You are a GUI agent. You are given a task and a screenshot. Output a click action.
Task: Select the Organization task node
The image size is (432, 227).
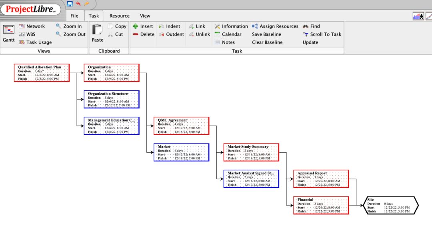(112, 73)
